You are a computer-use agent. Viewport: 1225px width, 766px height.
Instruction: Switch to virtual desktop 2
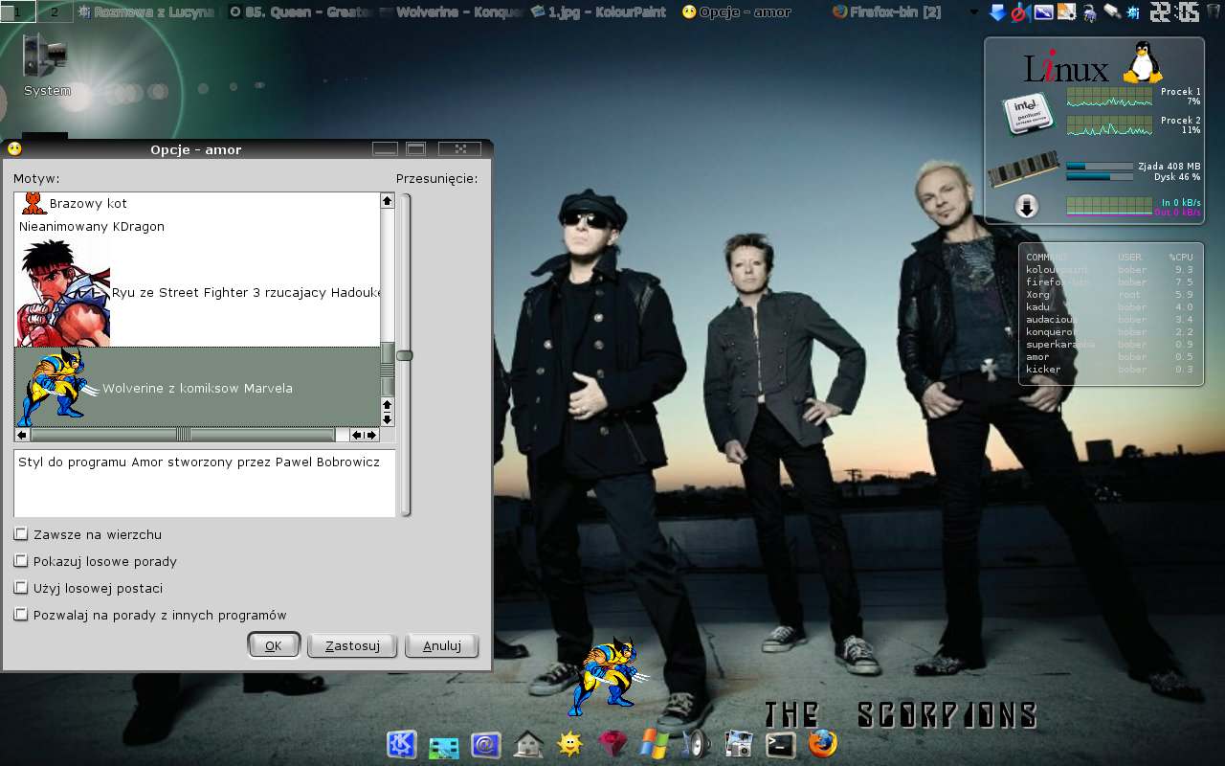[54, 11]
